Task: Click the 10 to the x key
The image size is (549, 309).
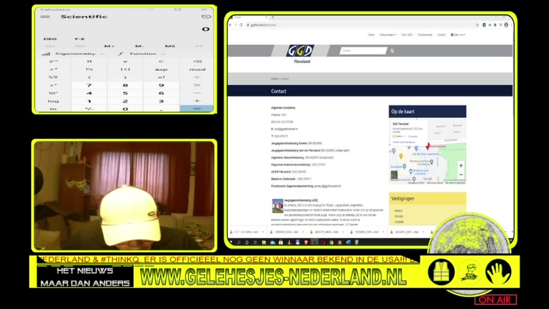Action: pos(53,93)
